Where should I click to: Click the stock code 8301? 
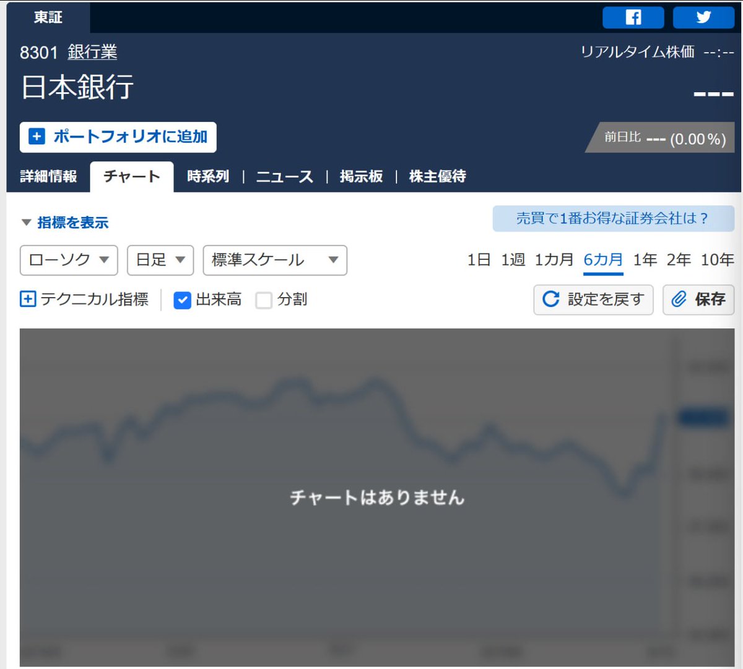[x=38, y=53]
